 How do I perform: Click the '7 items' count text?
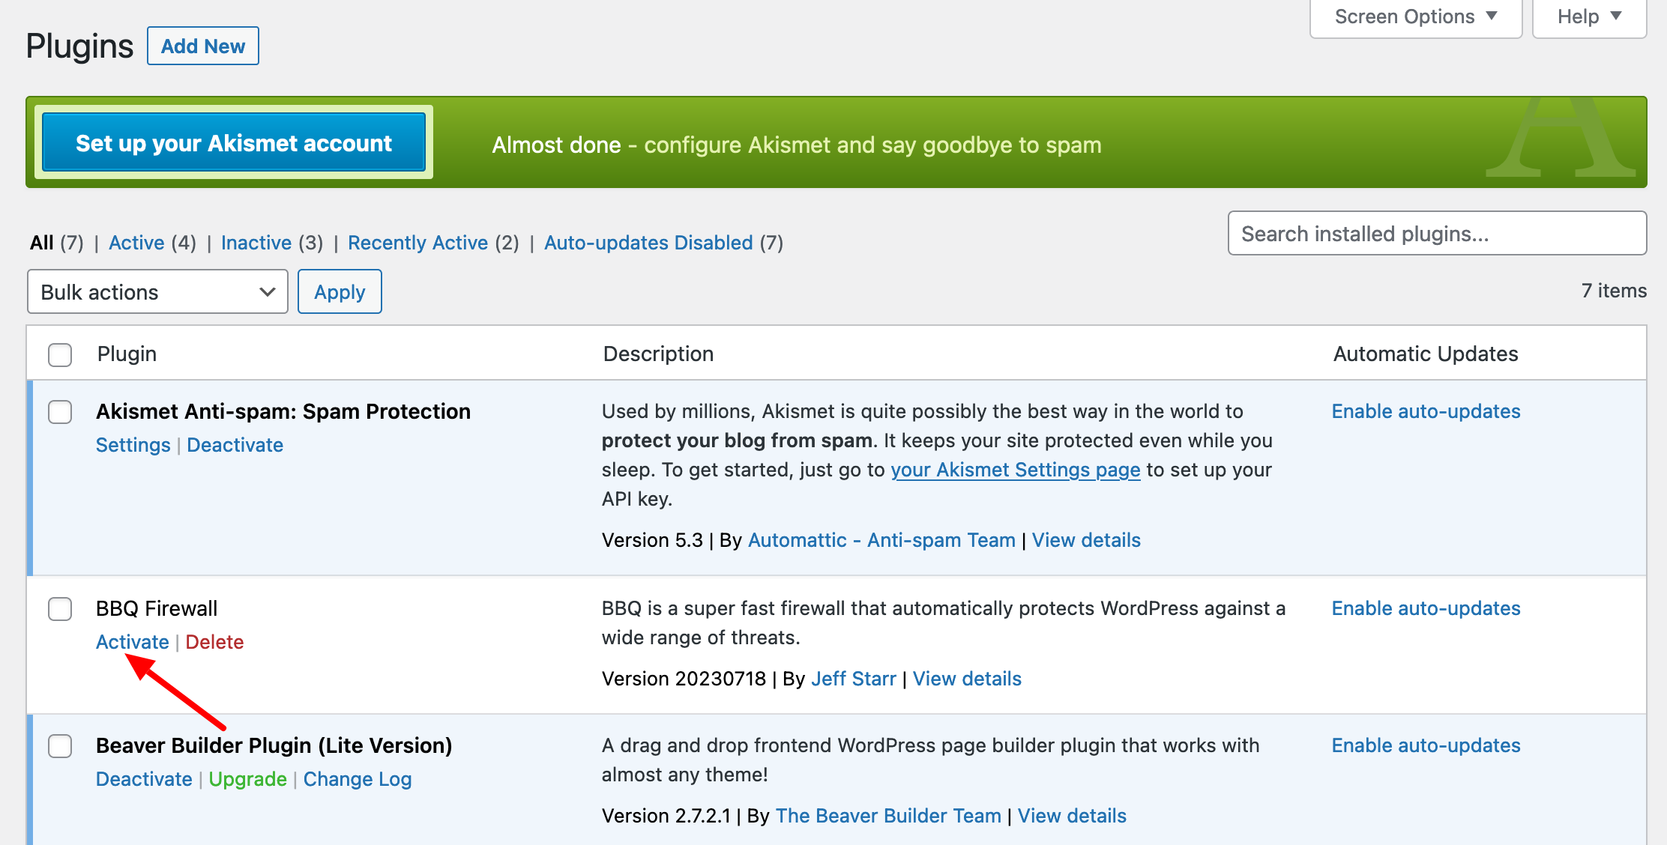click(1614, 291)
